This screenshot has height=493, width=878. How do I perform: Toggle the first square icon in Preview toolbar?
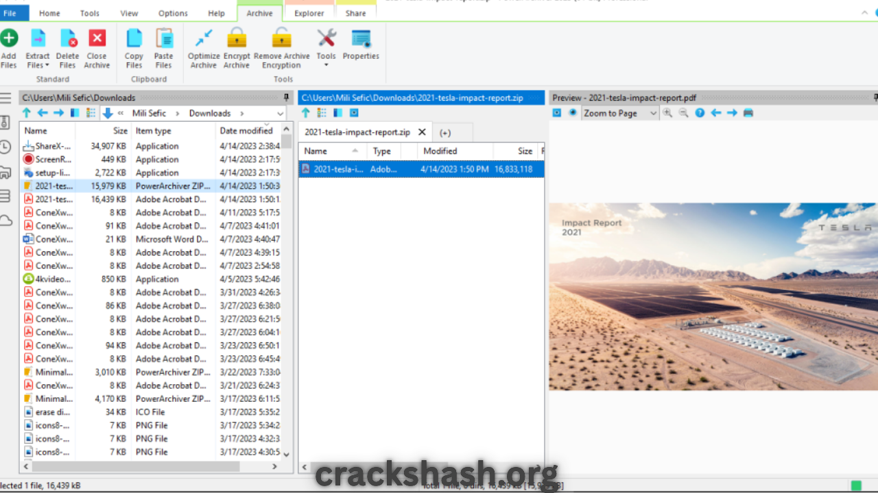(557, 113)
